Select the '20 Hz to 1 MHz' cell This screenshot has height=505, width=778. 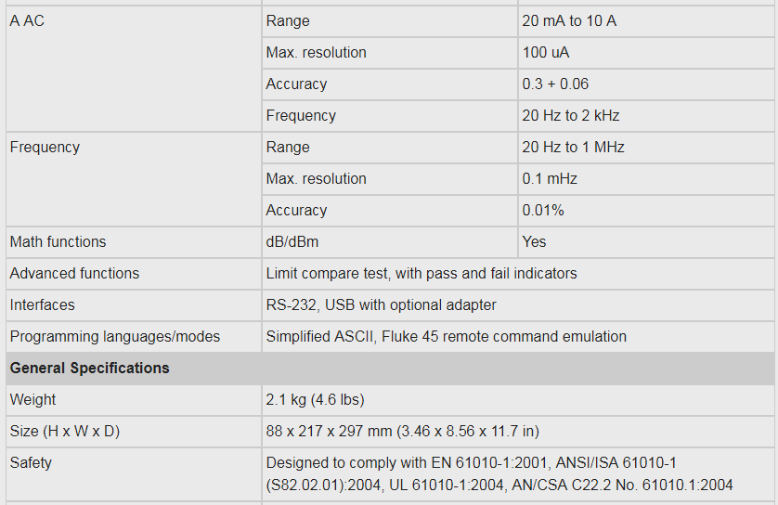(x=573, y=147)
